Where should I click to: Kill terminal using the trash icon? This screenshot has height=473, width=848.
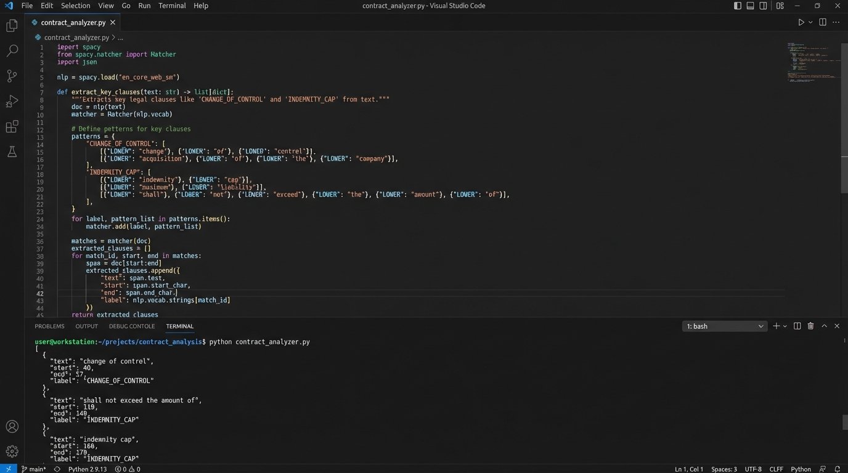coord(810,326)
